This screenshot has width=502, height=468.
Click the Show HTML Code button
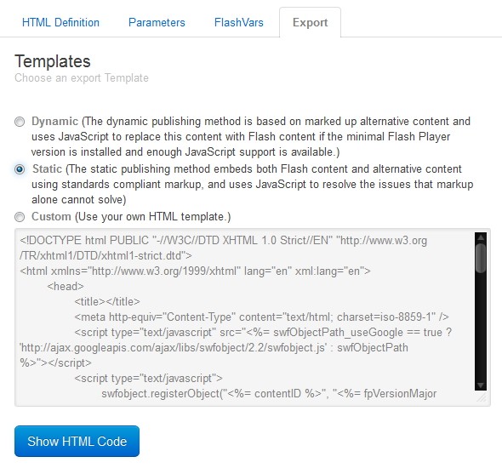77,441
